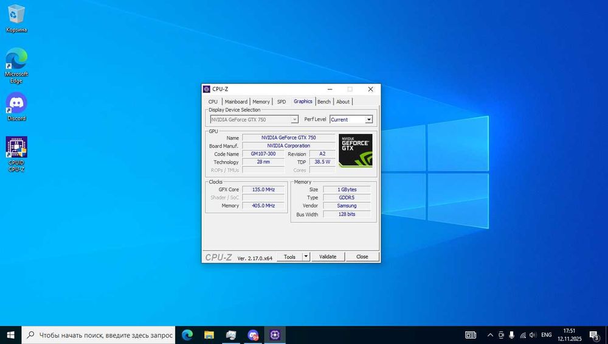
Task: Click the GFX Core 135.0 MHz value
Action: (x=263, y=189)
